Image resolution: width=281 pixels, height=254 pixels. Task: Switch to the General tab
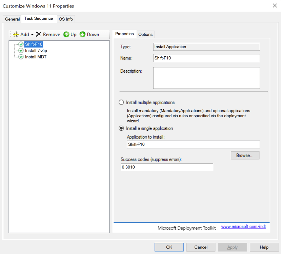point(12,19)
